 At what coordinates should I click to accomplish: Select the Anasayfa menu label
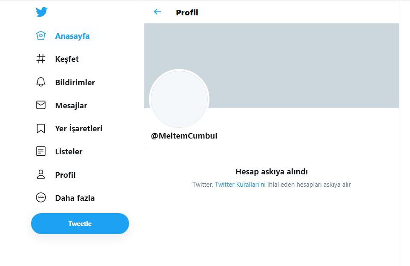point(72,36)
